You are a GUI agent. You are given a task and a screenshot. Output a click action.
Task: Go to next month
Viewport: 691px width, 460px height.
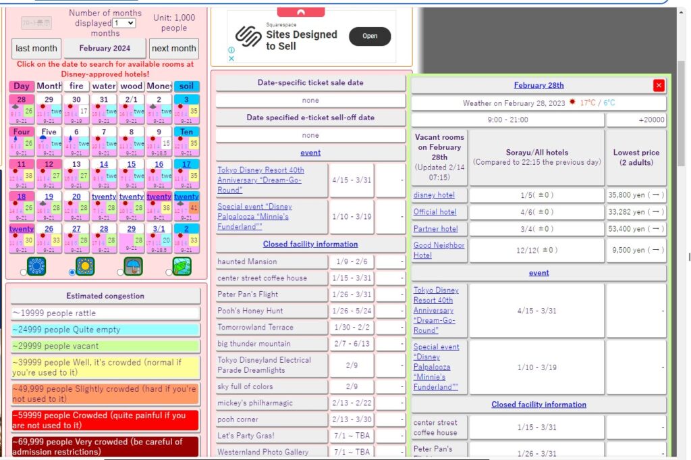coord(174,49)
